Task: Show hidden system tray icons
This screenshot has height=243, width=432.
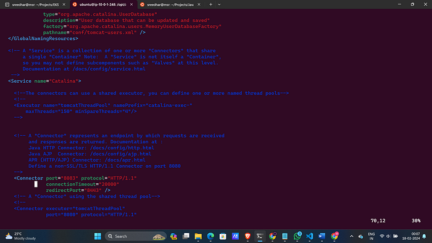Action: click(352, 236)
